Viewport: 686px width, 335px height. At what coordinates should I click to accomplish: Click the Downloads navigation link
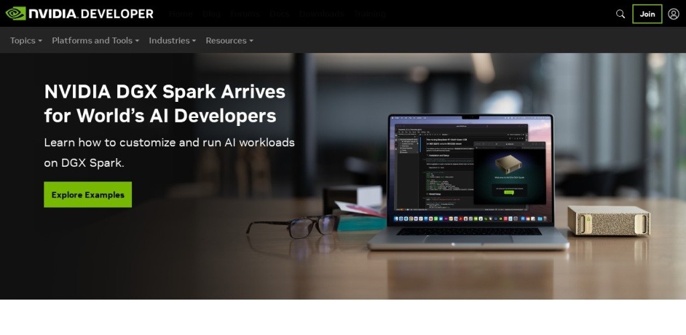322,13
